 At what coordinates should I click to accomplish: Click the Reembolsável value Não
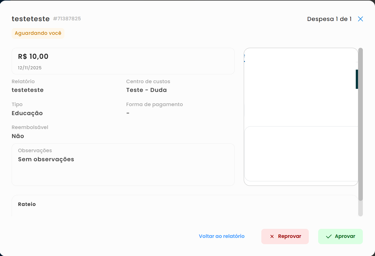[x=18, y=136]
